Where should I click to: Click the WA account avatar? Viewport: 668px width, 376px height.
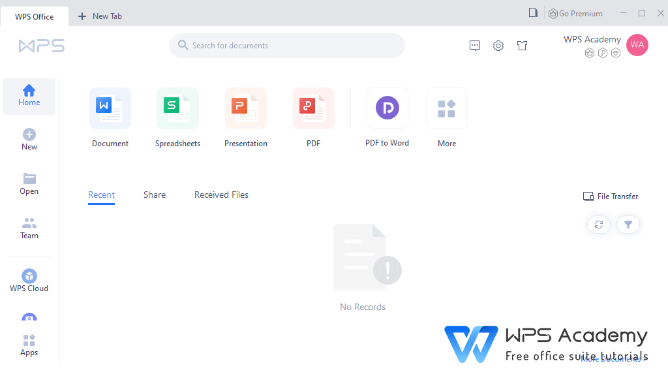637,45
